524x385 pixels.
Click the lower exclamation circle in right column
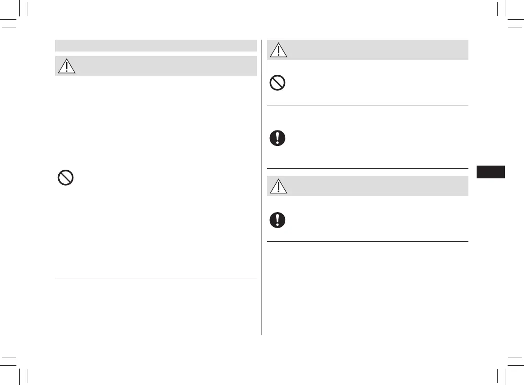277,220
